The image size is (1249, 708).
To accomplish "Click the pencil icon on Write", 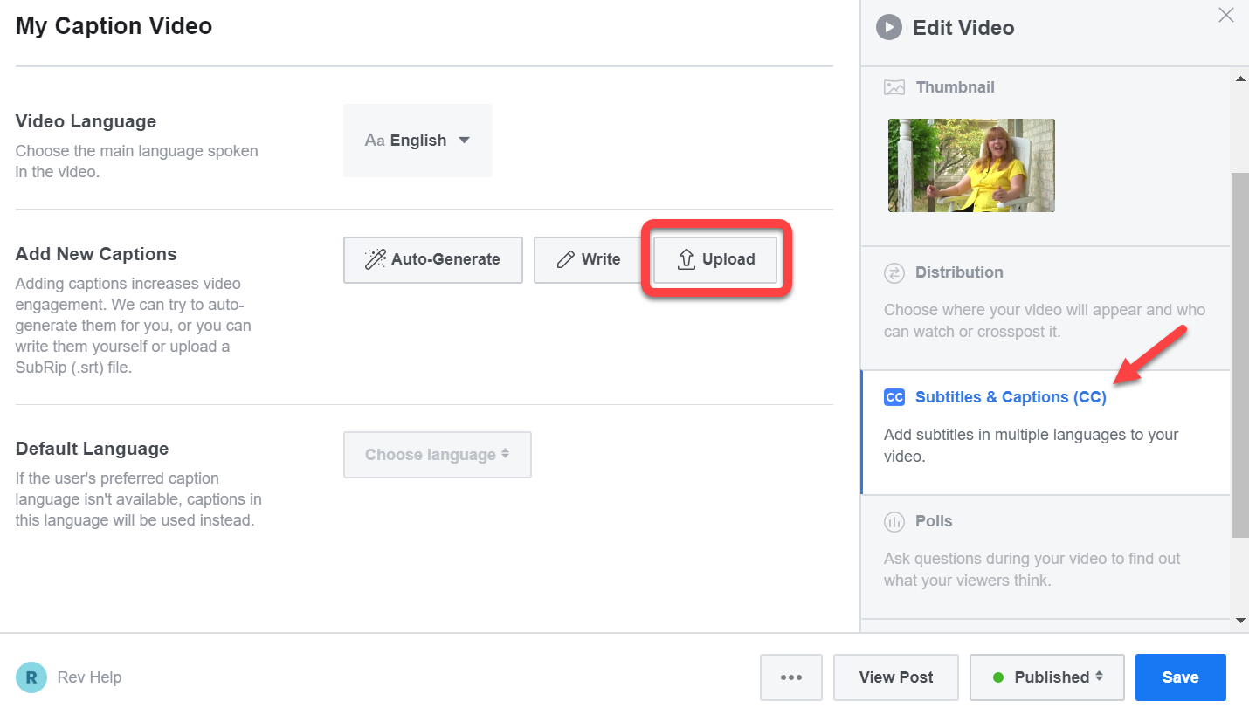I will coord(566,259).
